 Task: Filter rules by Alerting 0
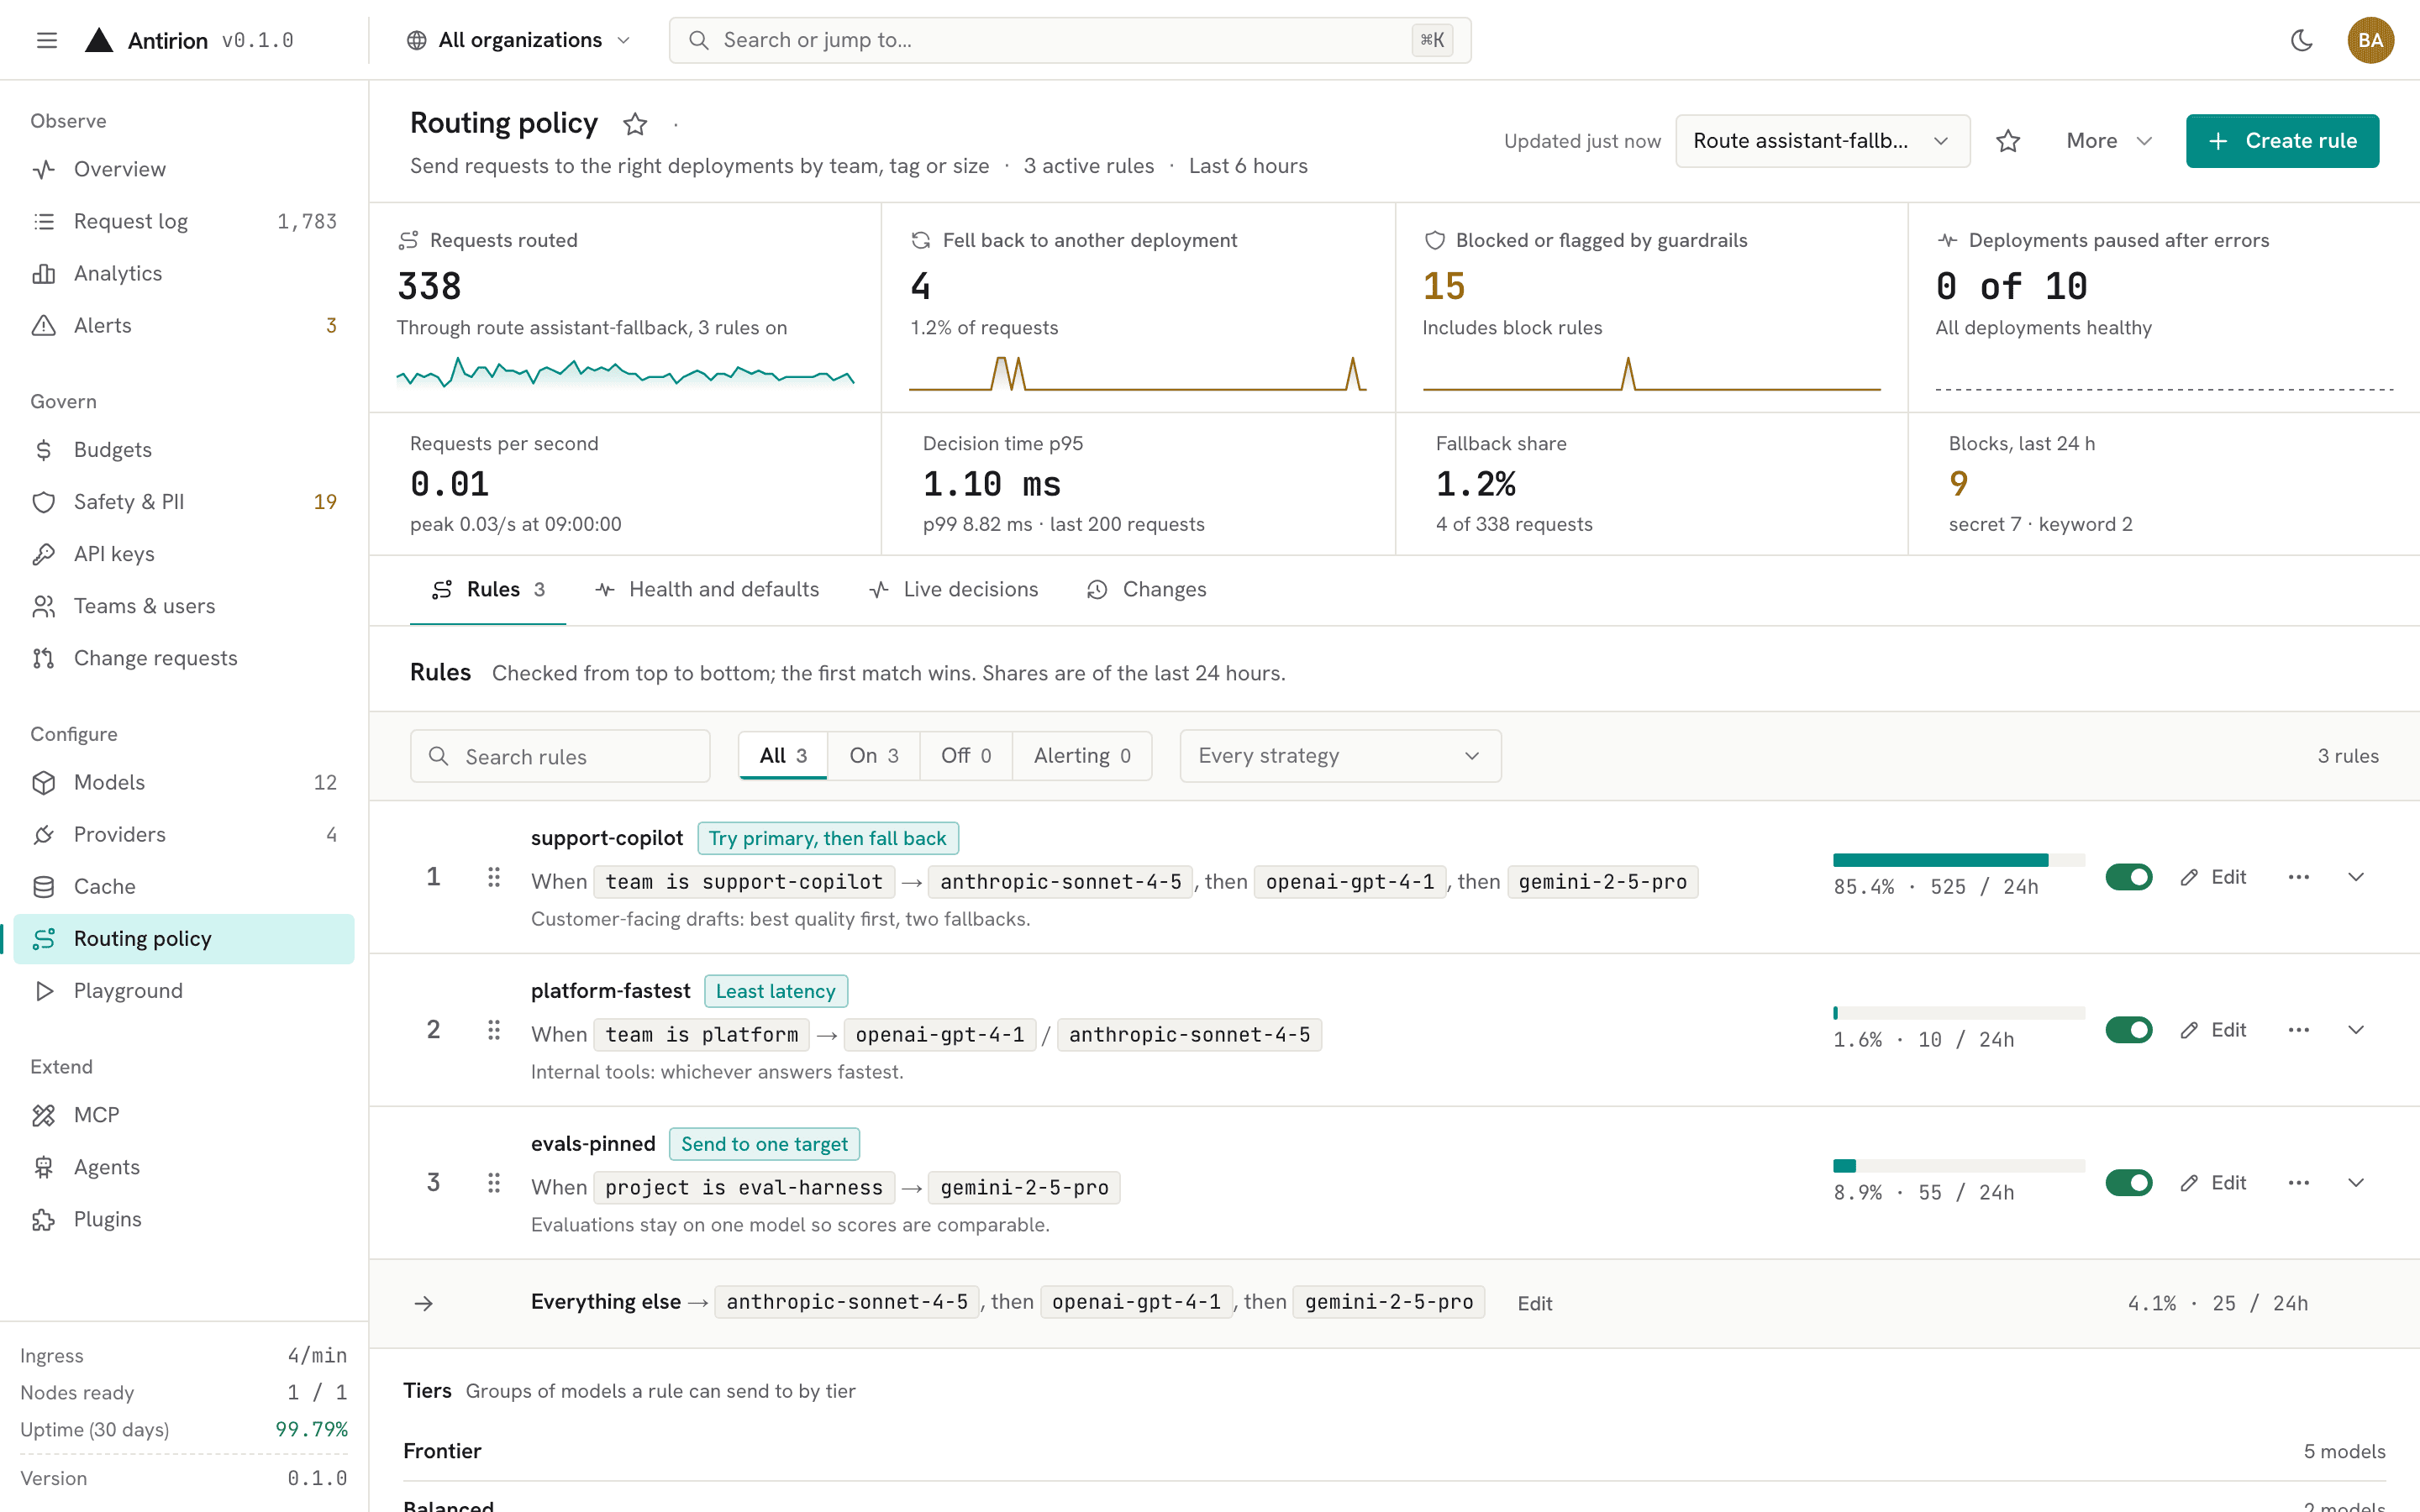pos(1082,756)
